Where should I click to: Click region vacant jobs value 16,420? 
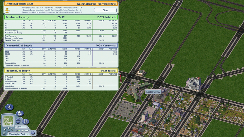102,40
